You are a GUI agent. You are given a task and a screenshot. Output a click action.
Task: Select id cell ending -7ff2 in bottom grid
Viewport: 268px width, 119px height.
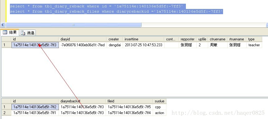pyautogui.click(x=35, y=107)
